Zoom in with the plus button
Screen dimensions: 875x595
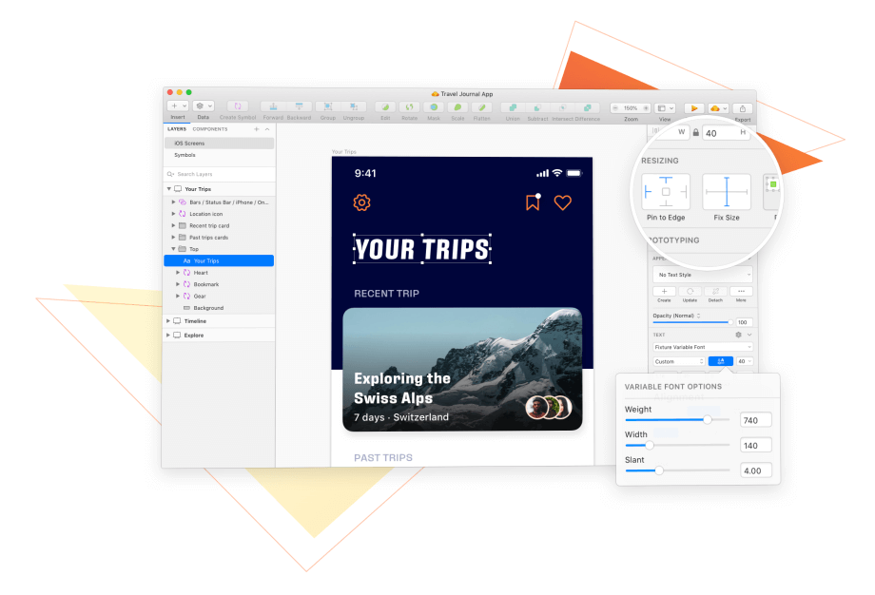coord(646,108)
